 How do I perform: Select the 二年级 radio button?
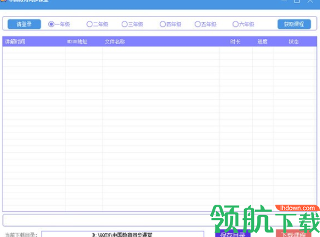[x=97, y=24]
